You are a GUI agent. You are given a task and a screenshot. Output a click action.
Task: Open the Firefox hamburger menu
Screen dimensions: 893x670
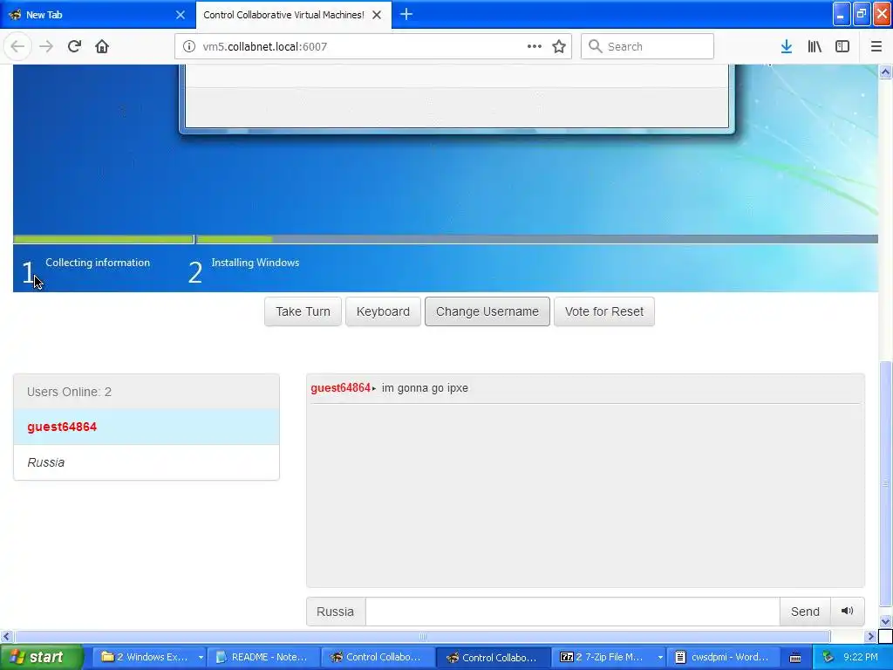[876, 46]
